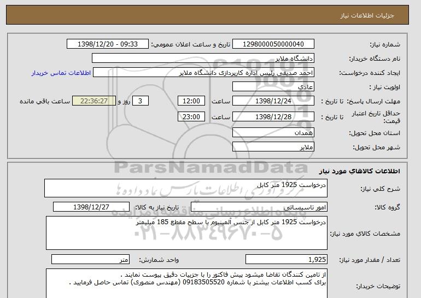Click the مهلت ارسال پاسخ label
Viewport: 421px width, 298px height.
click(x=373, y=101)
